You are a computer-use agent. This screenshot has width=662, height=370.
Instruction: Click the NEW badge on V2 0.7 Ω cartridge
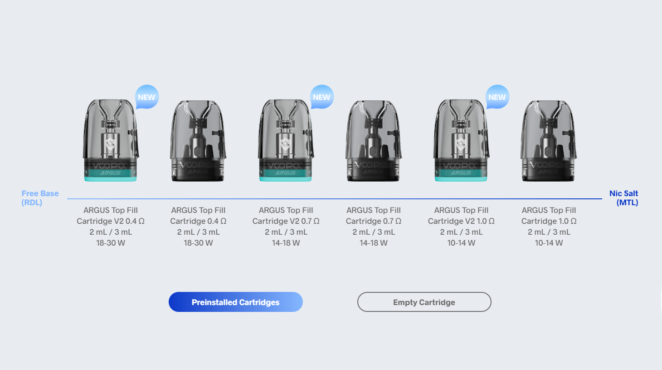click(321, 97)
